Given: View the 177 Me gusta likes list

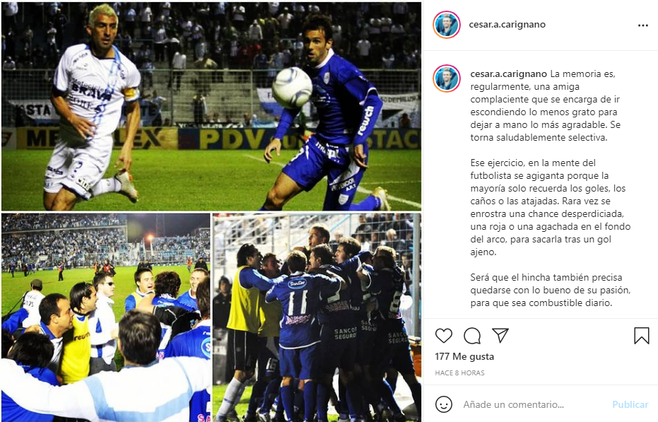Looking at the screenshot, I should tap(464, 356).
